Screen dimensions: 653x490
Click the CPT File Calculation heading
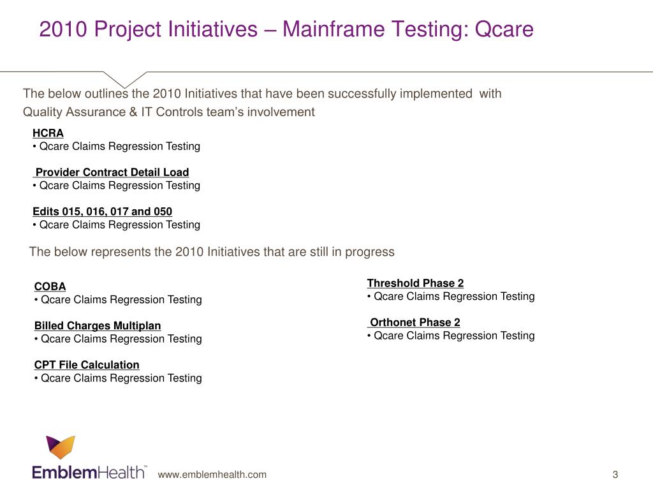pyautogui.click(x=87, y=365)
